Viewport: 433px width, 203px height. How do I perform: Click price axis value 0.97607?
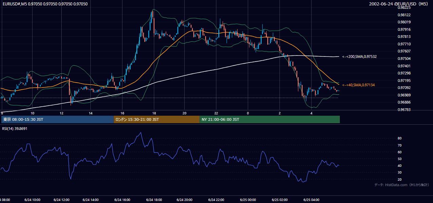(x=404, y=51)
